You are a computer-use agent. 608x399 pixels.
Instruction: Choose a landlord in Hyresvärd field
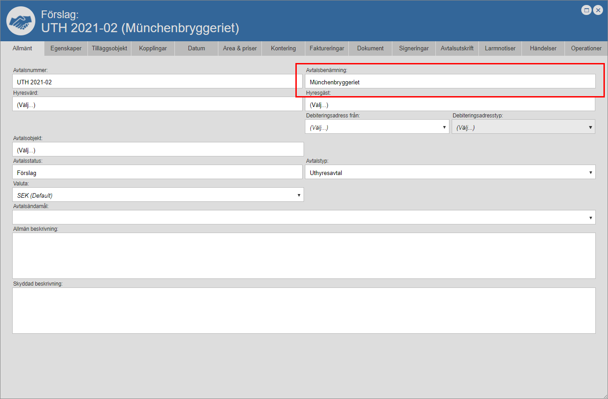[157, 105]
